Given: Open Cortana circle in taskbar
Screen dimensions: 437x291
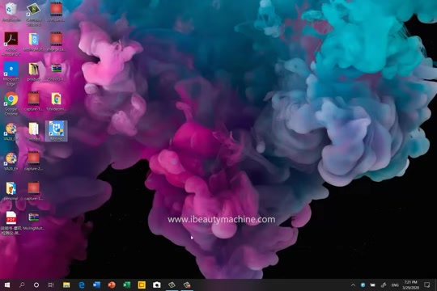Looking at the screenshot, I should tap(36, 285).
